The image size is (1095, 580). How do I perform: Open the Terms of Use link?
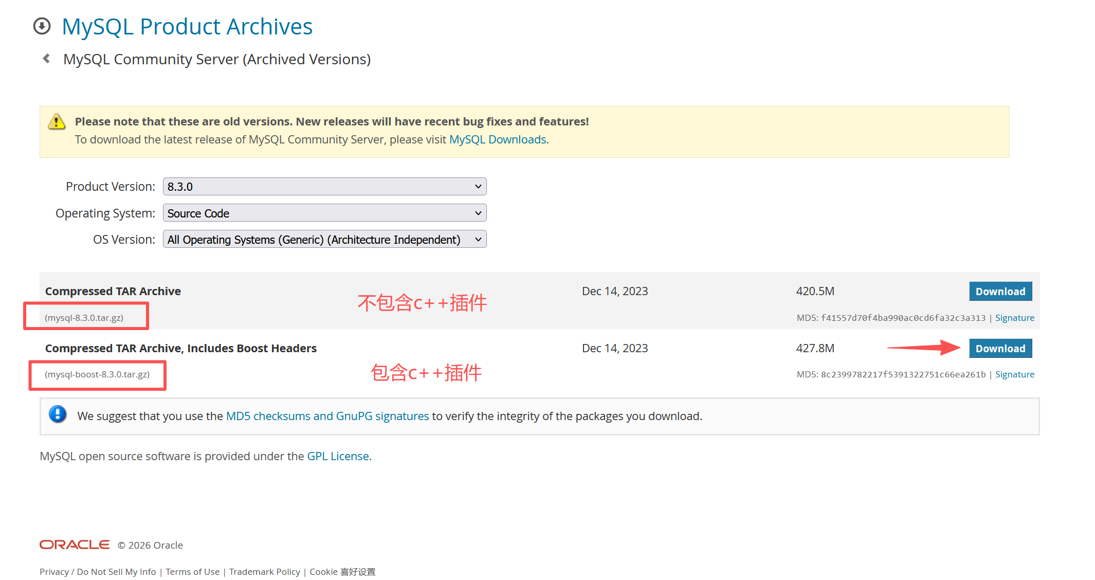[192, 572]
